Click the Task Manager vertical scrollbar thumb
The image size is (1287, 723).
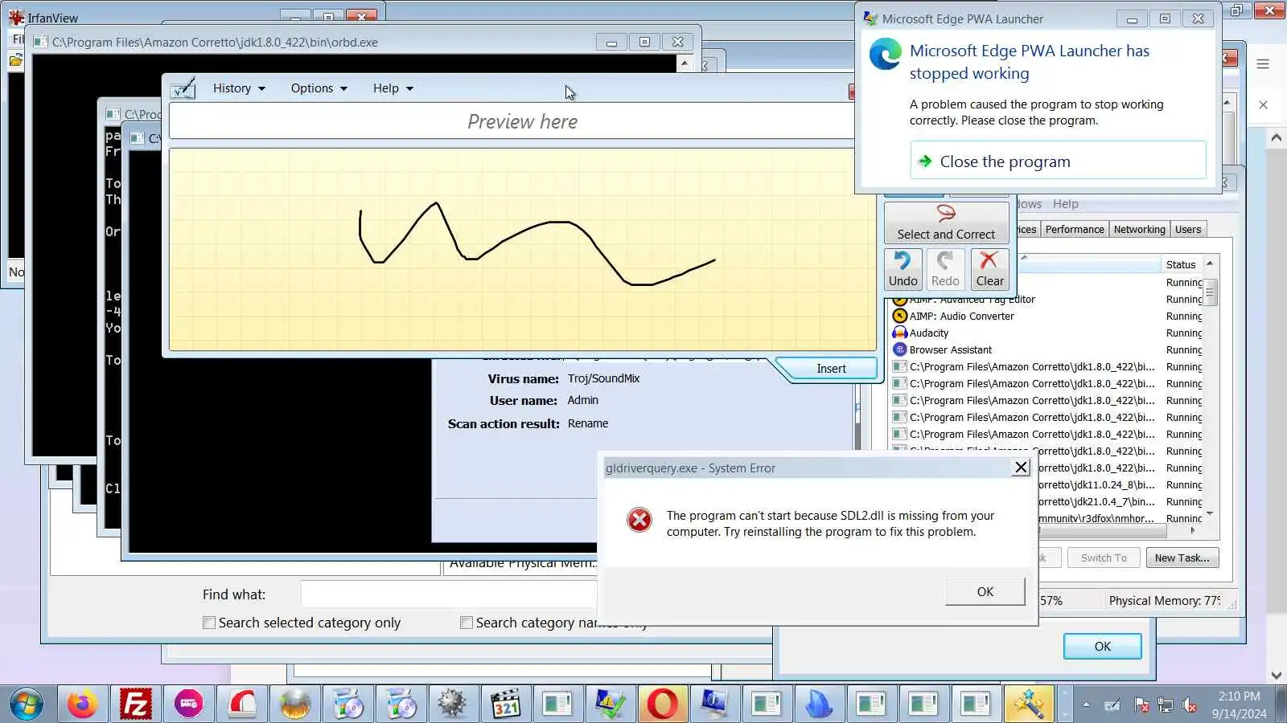[1210, 292]
